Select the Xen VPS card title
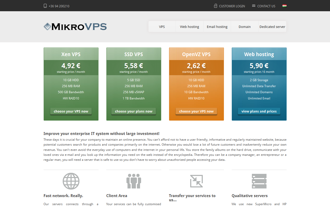Image resolution: width=330 pixels, height=207 pixels. 71,54
